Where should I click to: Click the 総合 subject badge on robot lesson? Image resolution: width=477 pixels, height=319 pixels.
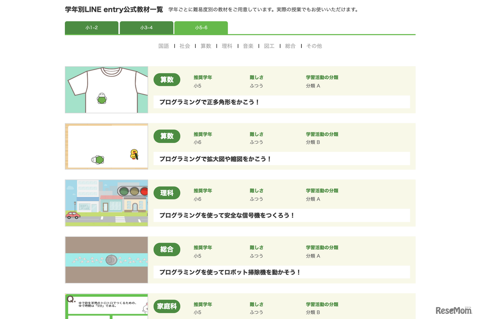pyautogui.click(x=167, y=249)
